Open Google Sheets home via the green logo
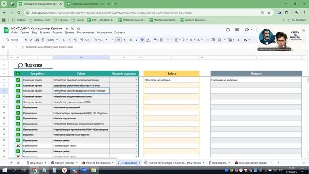Image resolution: width=309 pixels, height=174 pixels. [x=6, y=30]
